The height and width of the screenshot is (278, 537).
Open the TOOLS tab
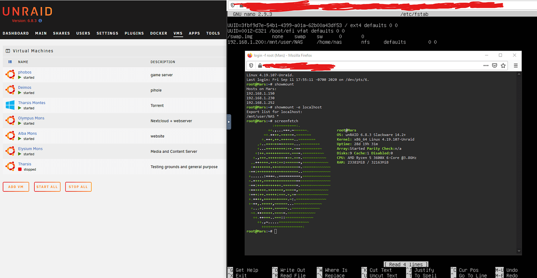213,33
